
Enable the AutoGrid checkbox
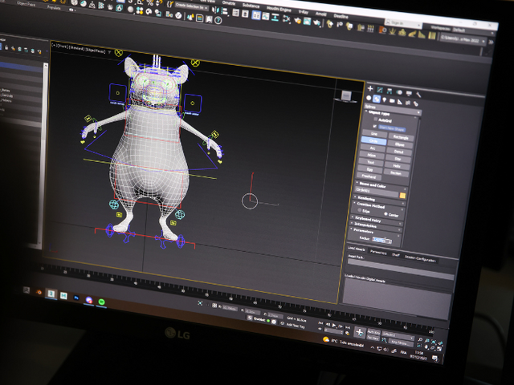point(374,120)
